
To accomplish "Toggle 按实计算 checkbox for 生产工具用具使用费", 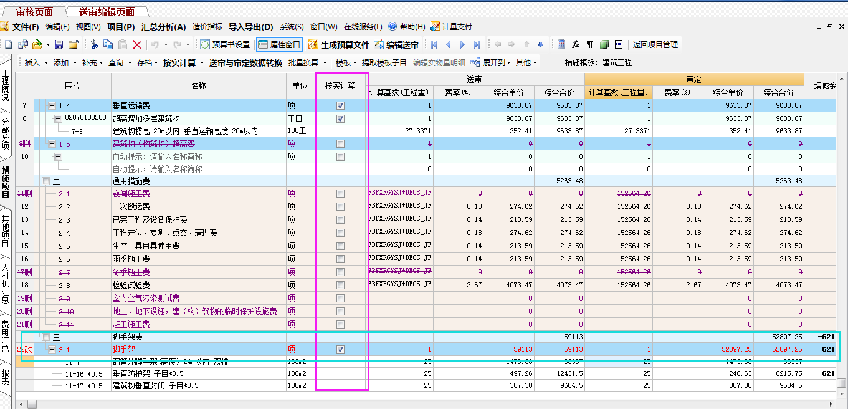I will pos(340,246).
